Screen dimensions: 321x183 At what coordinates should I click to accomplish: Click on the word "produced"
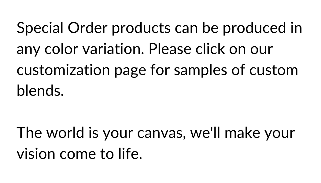point(254,28)
